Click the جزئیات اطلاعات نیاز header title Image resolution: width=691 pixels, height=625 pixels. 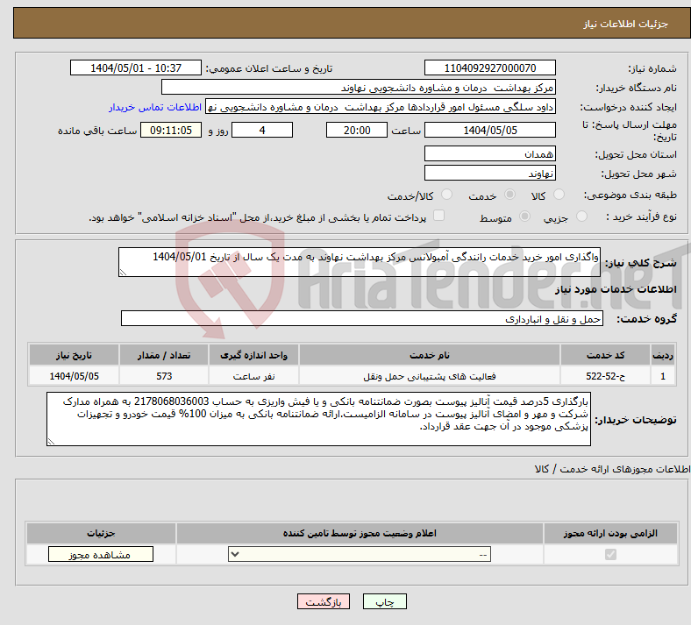coord(626,24)
